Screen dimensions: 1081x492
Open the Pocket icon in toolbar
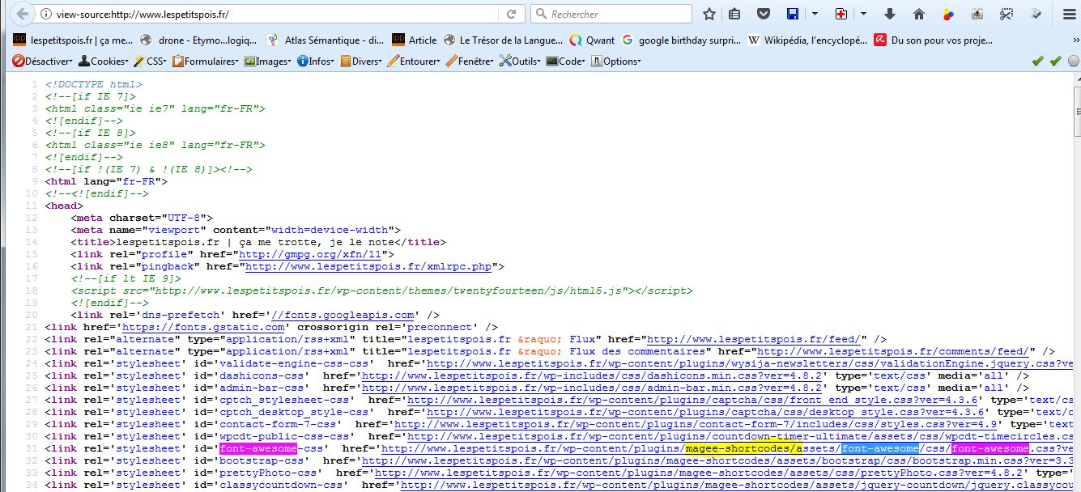tap(762, 14)
